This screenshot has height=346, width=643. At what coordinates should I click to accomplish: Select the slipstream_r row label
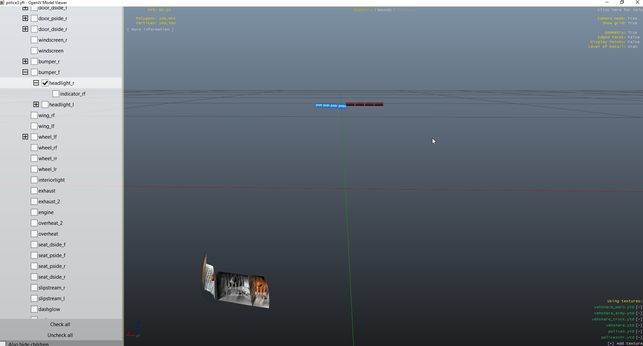pyautogui.click(x=52, y=288)
